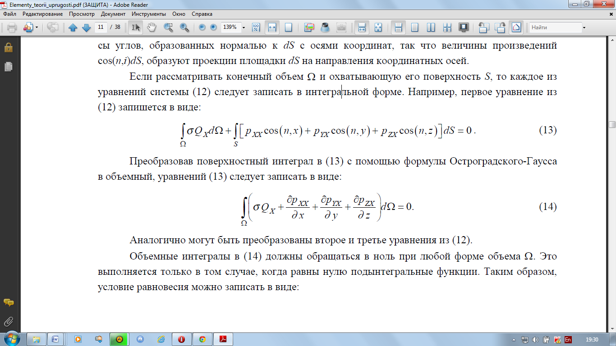The image size is (616, 346).
Task: Click the ink bottle icon
Action: [324, 27]
